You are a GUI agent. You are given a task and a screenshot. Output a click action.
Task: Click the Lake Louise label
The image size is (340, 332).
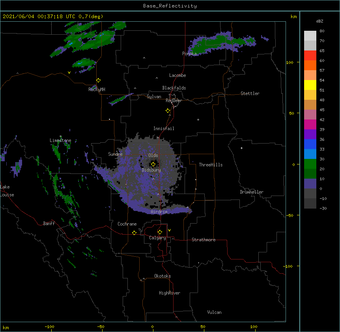7,191
